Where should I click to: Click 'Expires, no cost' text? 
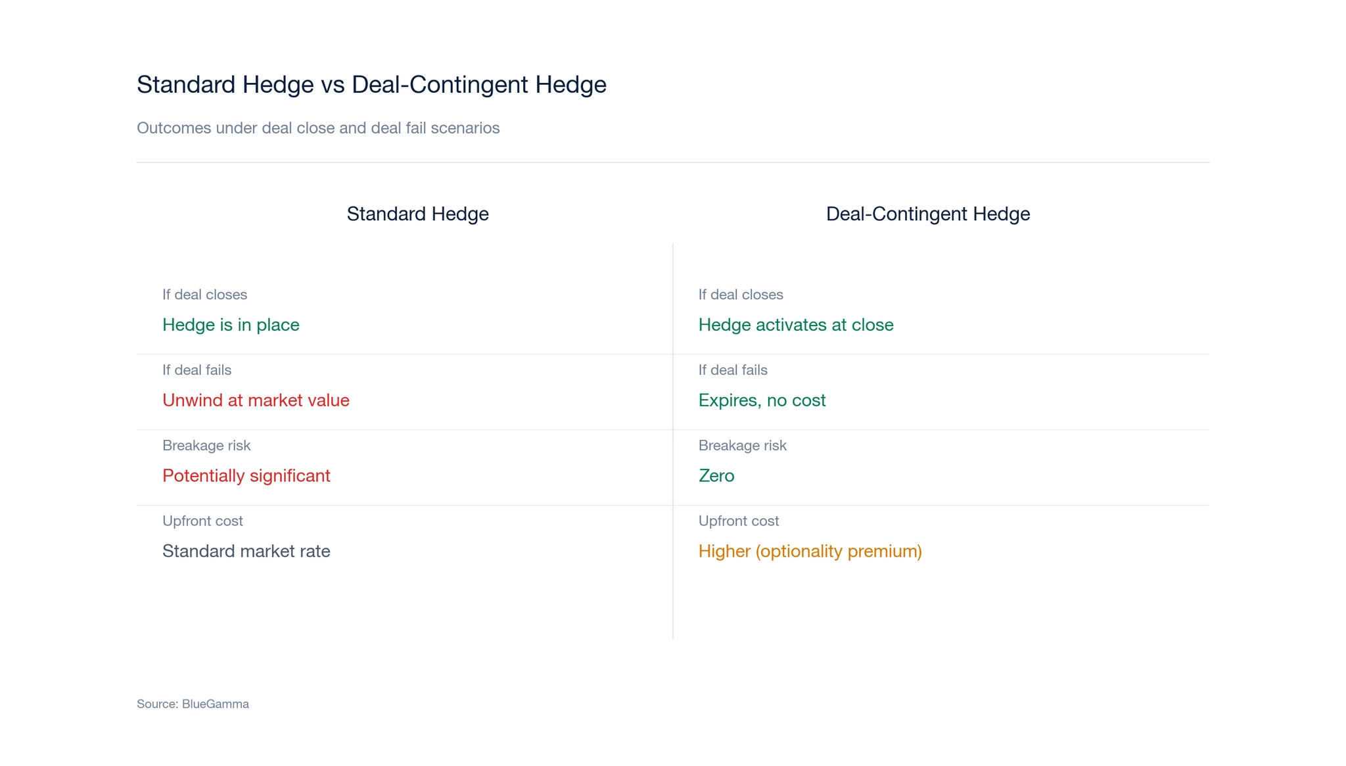(762, 400)
